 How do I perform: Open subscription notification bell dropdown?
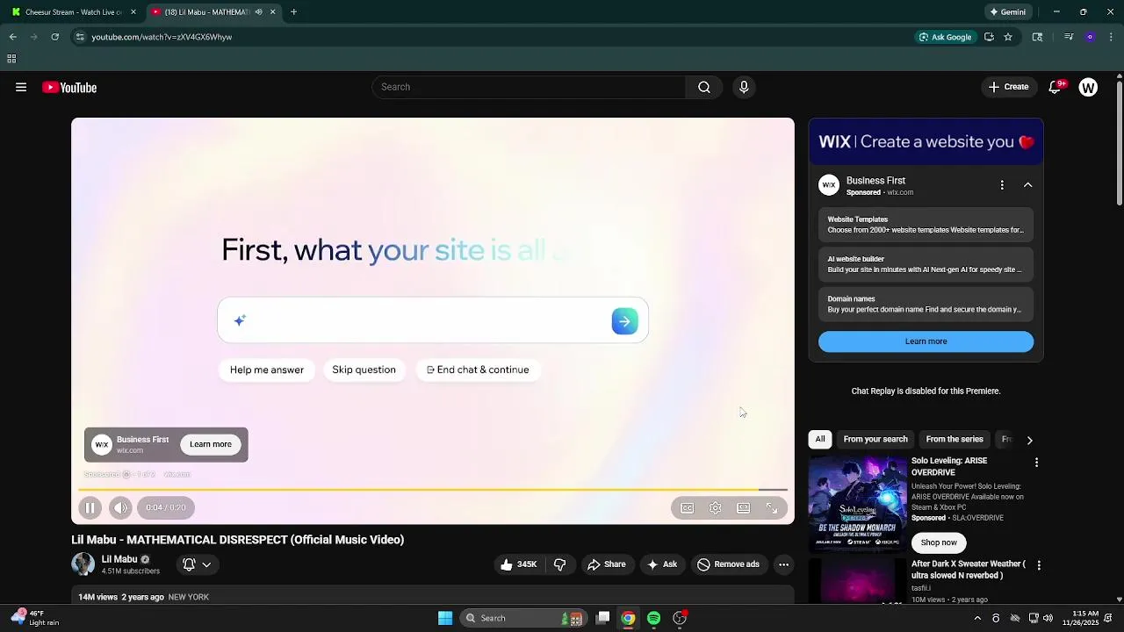(197, 564)
